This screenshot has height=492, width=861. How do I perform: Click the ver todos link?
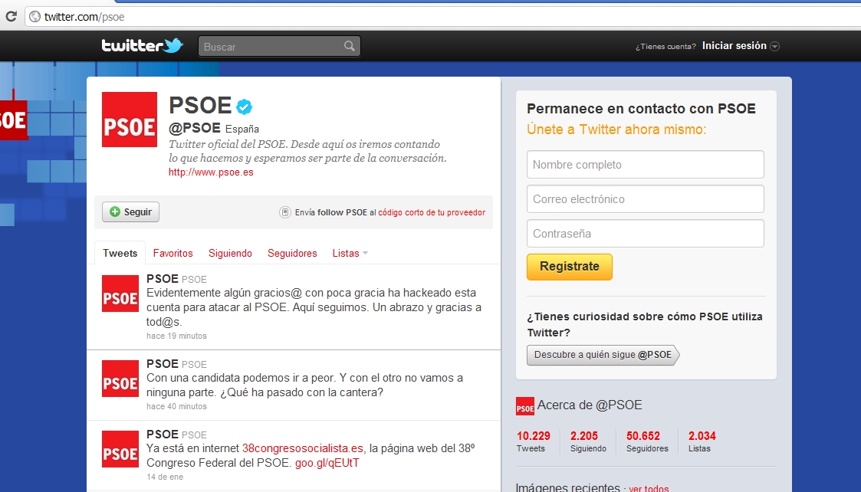coord(649,488)
